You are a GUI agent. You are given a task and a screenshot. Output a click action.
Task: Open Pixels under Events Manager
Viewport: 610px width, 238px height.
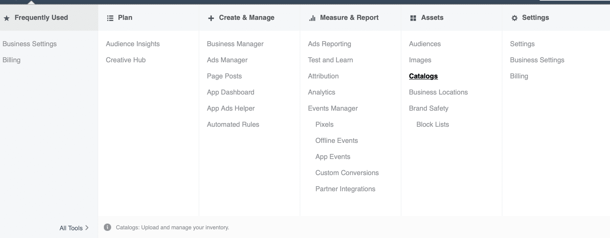(x=324, y=125)
